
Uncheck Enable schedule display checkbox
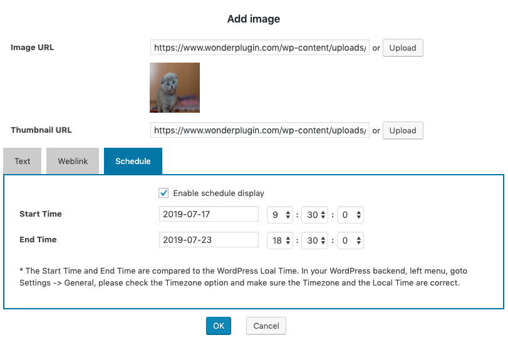163,193
